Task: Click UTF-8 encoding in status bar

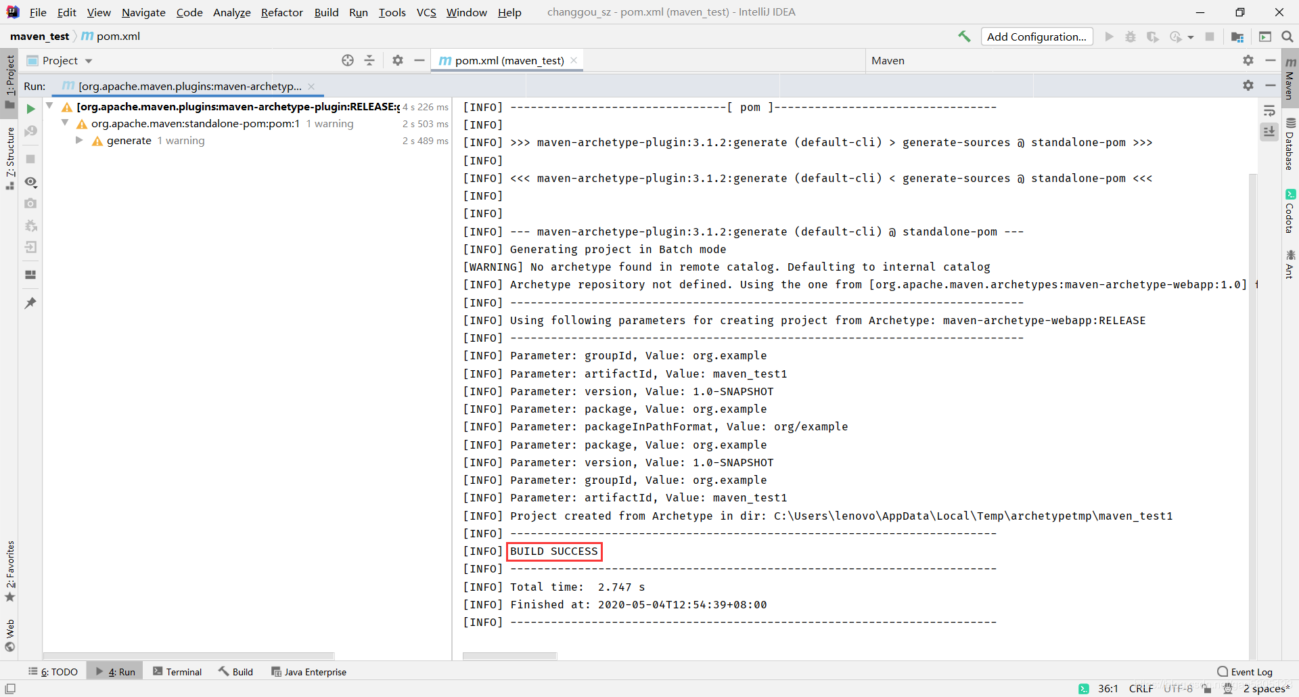Action: point(1178,688)
